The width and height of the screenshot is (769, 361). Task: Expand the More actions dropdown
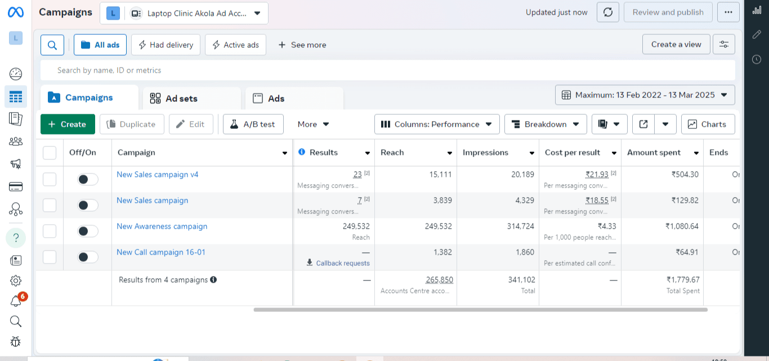[x=314, y=124]
